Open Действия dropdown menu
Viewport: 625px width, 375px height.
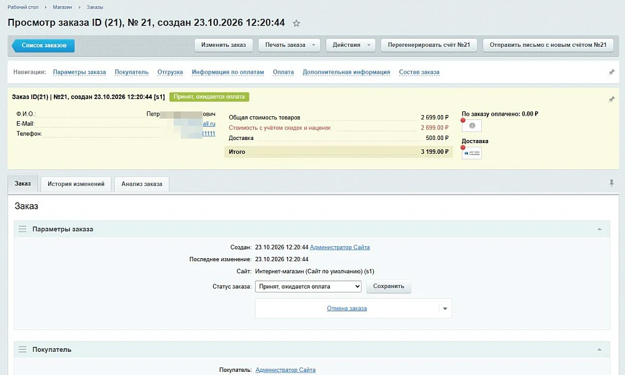click(351, 45)
